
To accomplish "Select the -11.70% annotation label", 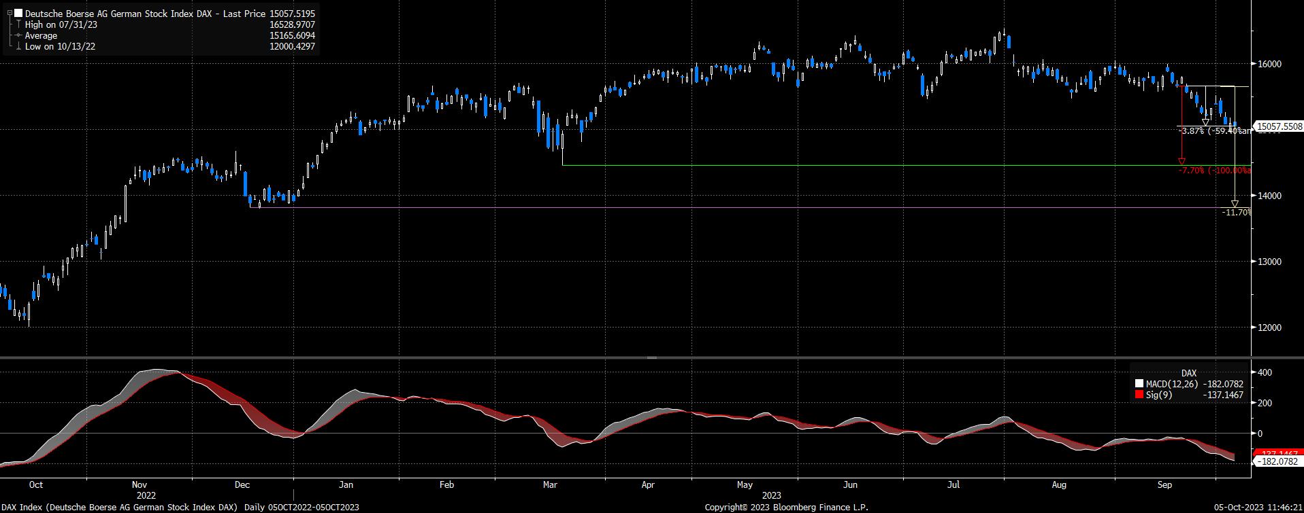I will [x=1237, y=213].
